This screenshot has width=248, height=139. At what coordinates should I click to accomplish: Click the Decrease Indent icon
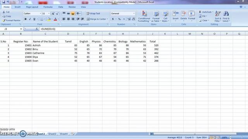(x=78, y=19)
